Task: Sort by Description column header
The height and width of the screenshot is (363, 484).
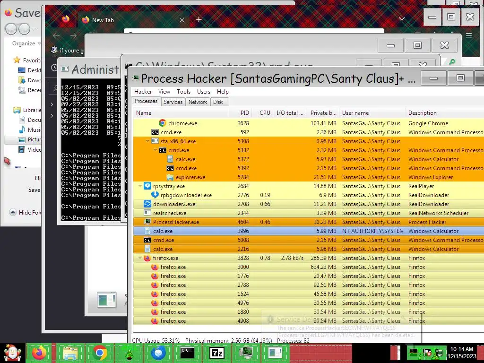Action: point(444,113)
